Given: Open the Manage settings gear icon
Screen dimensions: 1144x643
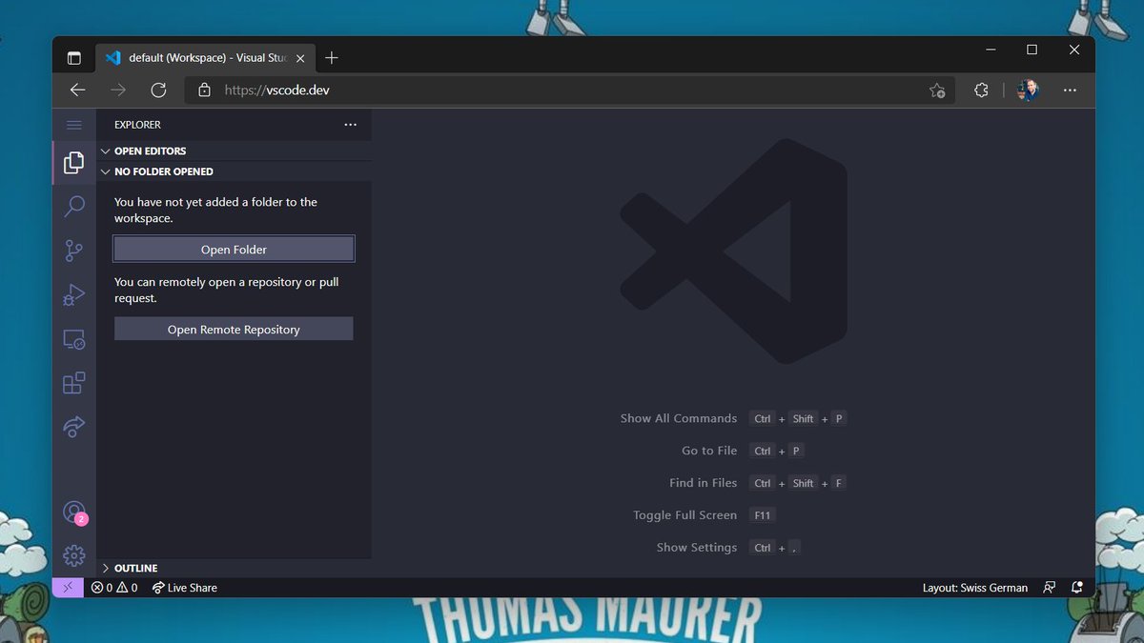Looking at the screenshot, I should pyautogui.click(x=74, y=554).
